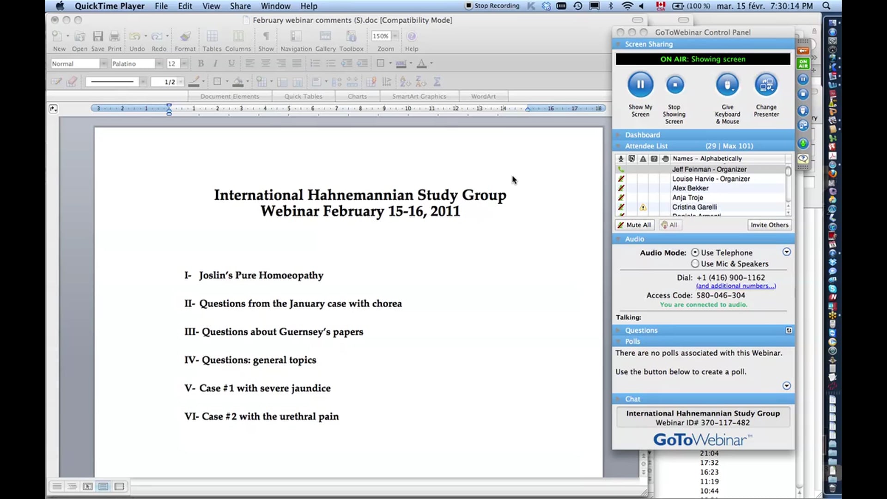Unmute Alex Bekker in the attendee list
887x499 pixels.
621,188
